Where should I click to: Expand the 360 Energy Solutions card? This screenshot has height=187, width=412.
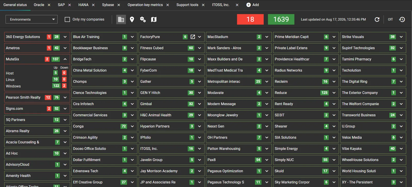click(x=65, y=37)
